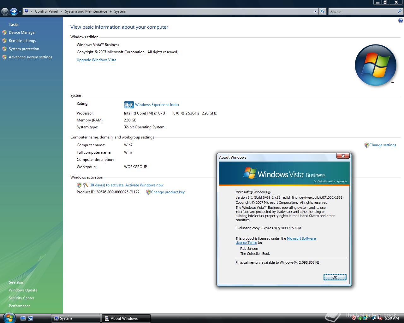Open Remote settings task link

pos(22,41)
